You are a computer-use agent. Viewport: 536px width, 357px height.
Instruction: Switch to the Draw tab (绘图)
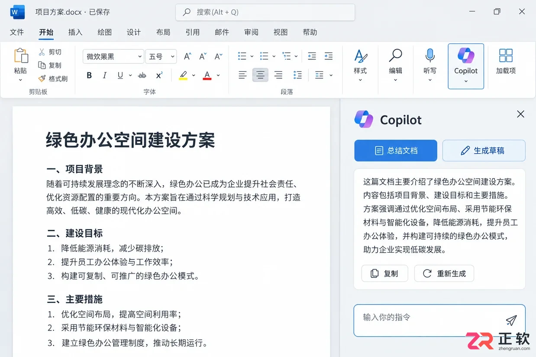[x=105, y=32]
